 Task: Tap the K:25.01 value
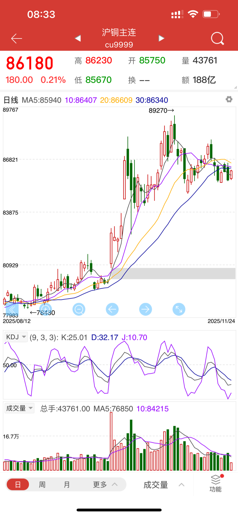tap(74, 337)
